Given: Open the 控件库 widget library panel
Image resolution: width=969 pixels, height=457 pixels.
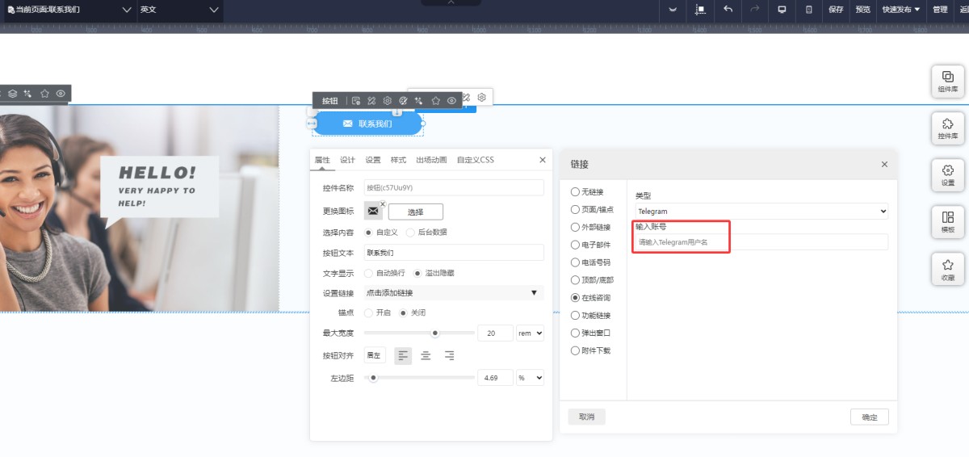Looking at the screenshot, I should tap(948, 128).
